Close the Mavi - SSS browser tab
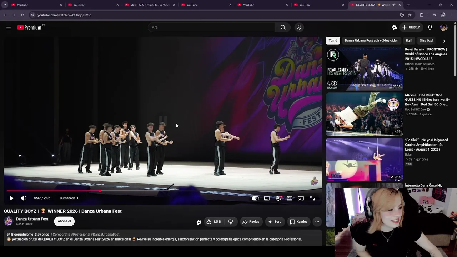 coord(174,5)
